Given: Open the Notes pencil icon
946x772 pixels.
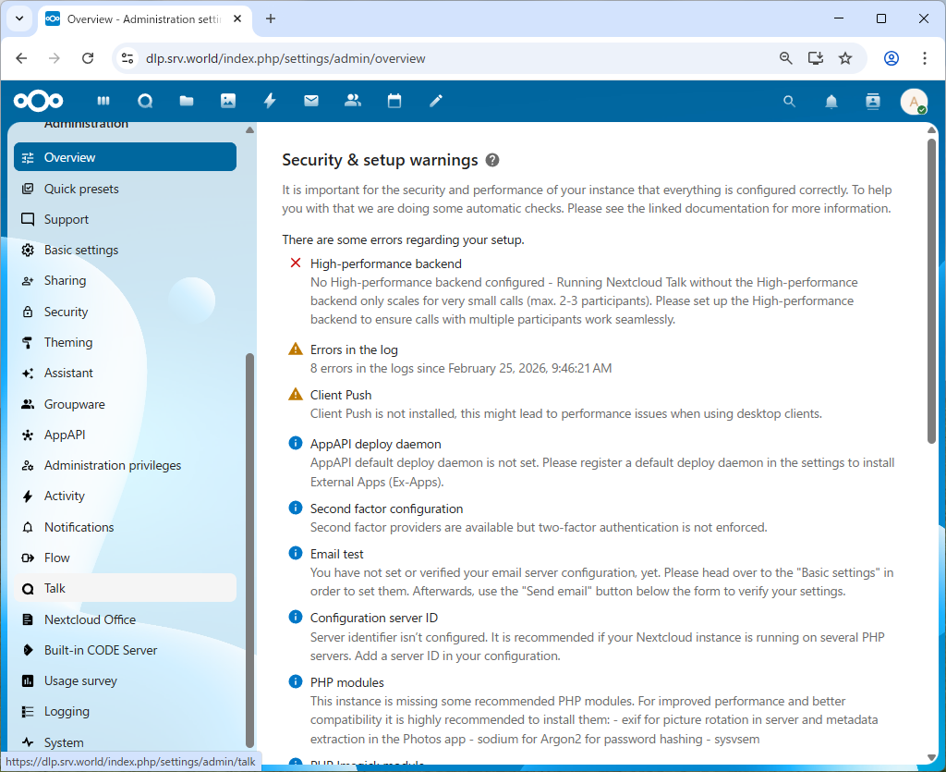Looking at the screenshot, I should click(436, 101).
